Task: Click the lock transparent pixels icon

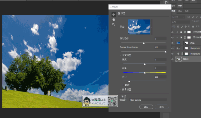Action: 178,26
